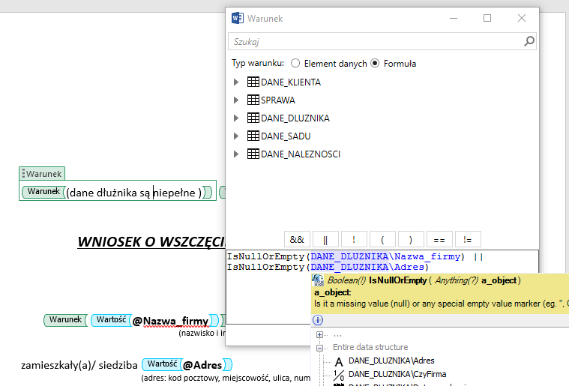This screenshot has height=386, width=569.
Task: Close the Warunek dialog window
Action: 522,18
